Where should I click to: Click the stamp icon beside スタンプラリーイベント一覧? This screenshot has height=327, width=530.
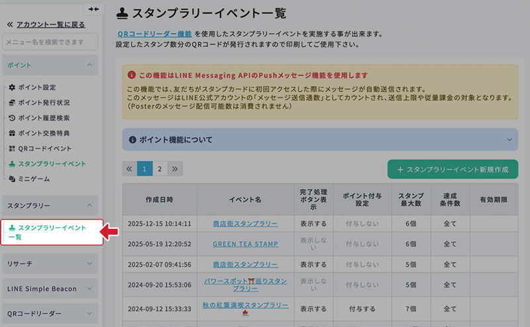coord(12,228)
